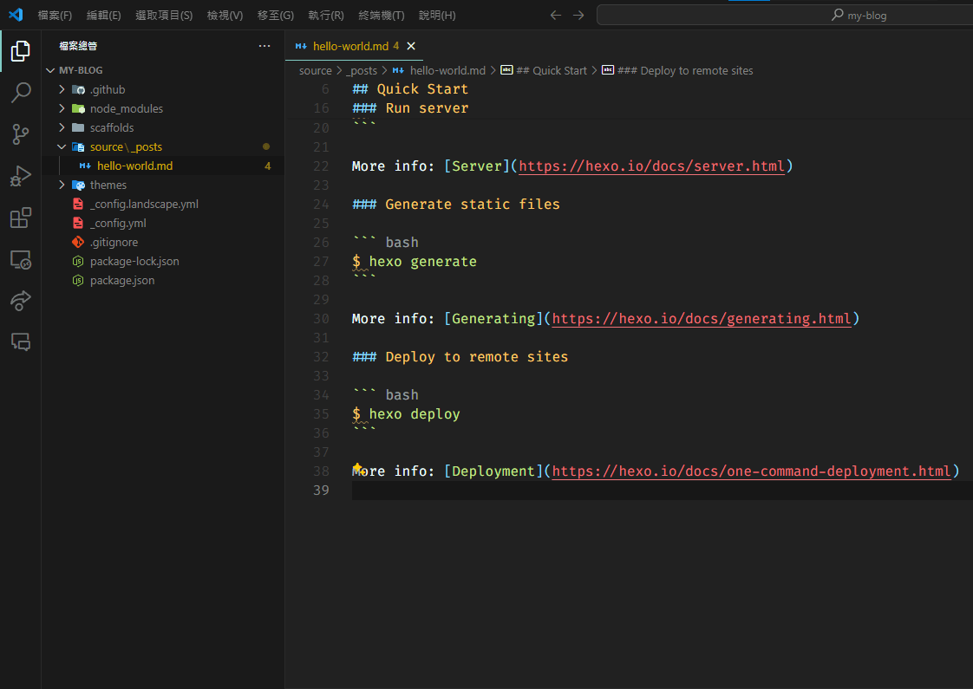Viewport: 973px width, 689px height.
Task: Open the Explorer view in activity bar
Action: click(x=21, y=51)
